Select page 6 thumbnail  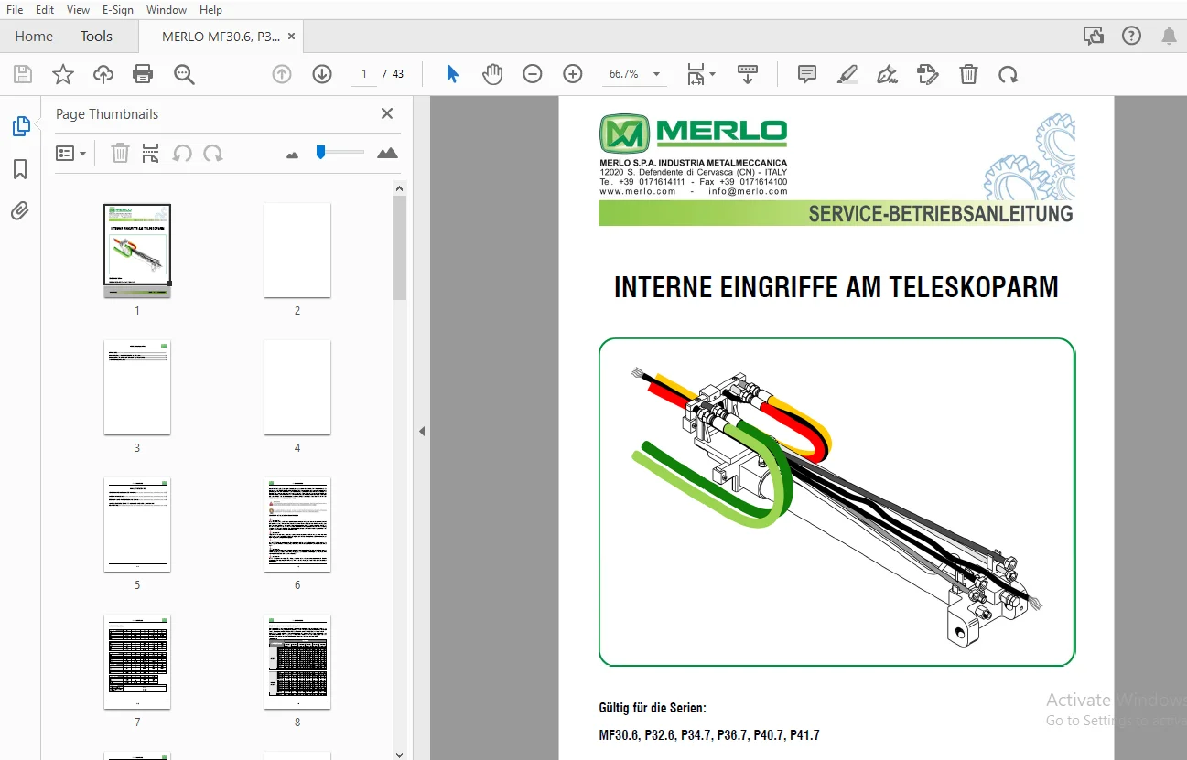click(x=297, y=525)
